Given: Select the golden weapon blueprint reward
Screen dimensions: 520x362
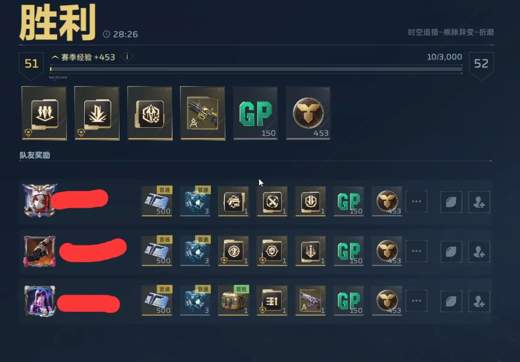Looking at the screenshot, I should coord(202,113).
